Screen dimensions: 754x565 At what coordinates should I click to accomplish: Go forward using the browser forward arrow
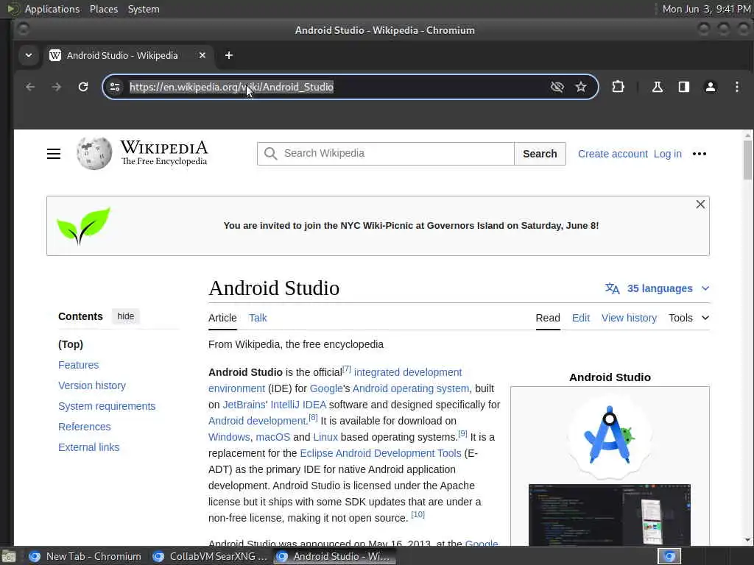pyautogui.click(x=57, y=87)
